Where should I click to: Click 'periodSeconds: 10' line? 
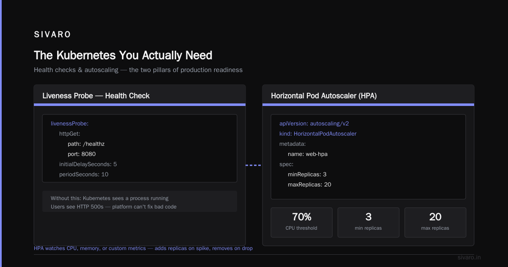coord(84,175)
